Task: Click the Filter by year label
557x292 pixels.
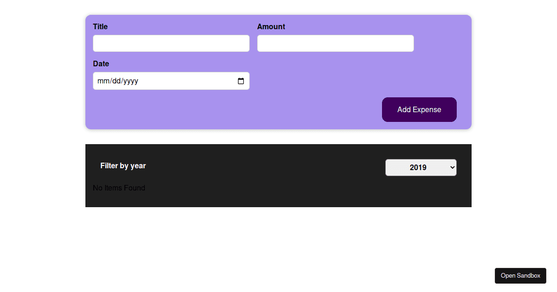Action: pos(123,166)
